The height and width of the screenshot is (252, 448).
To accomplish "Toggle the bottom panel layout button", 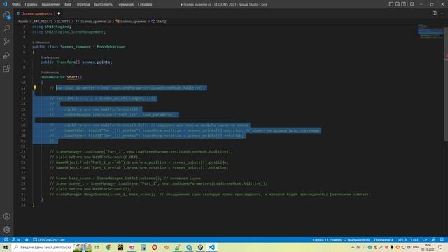I will [397, 4].
